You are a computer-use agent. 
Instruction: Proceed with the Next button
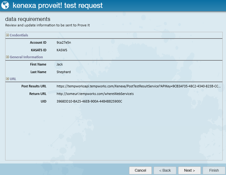(189, 170)
